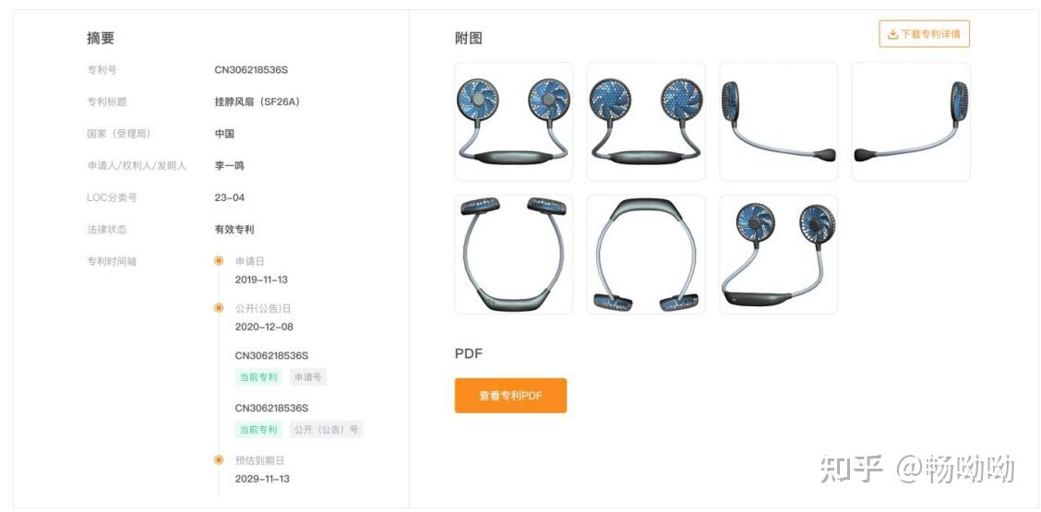This screenshot has height=512, width=1041.
Task: Click applicant name 李一鸣
Action: tap(229, 165)
